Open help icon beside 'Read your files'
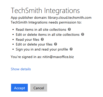This screenshot has height=97, width=103. [x=42, y=39]
